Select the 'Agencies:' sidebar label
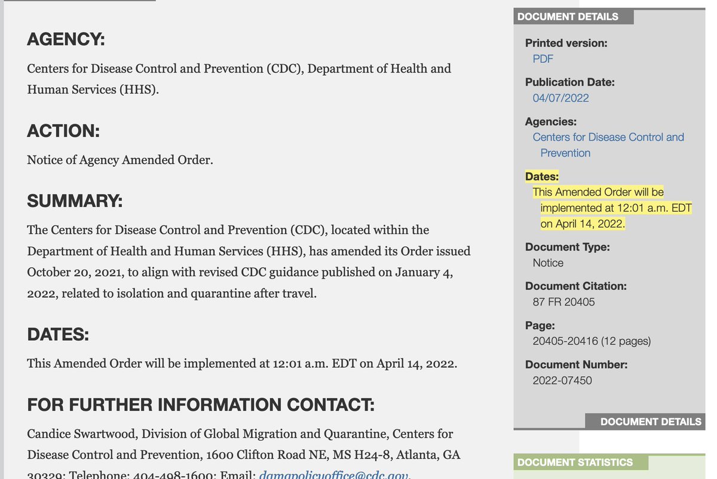The image size is (717, 479). point(551,121)
